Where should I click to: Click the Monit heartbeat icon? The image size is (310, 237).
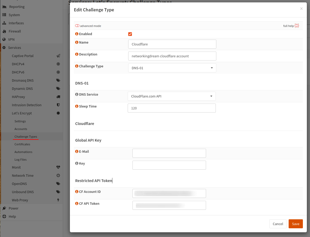tap(58, 167)
